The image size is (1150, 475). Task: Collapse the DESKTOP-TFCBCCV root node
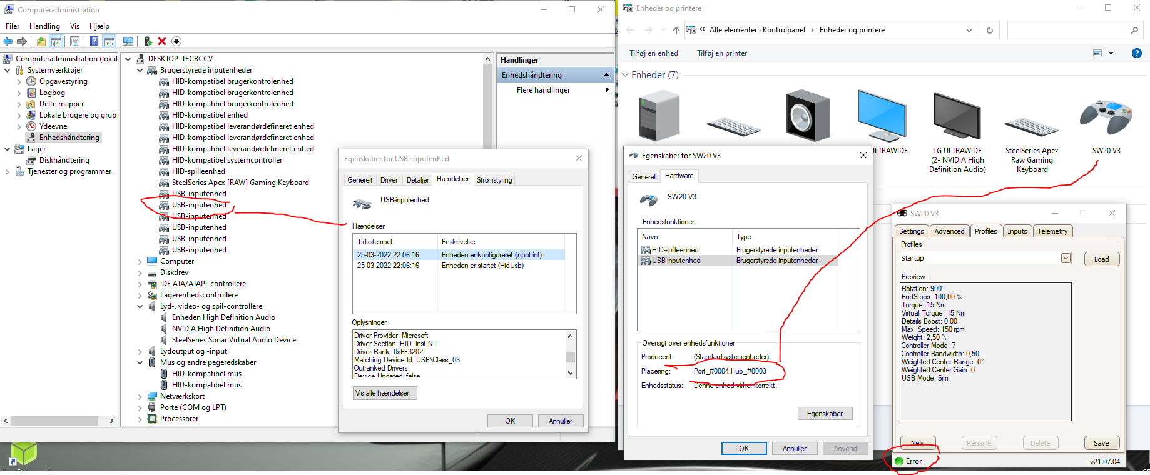[128, 59]
